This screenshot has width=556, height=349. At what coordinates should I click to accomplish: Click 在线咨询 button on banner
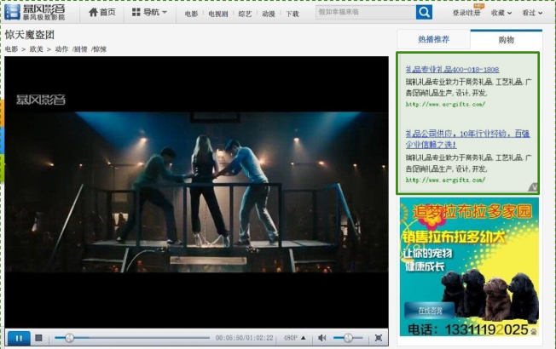pos(430,311)
